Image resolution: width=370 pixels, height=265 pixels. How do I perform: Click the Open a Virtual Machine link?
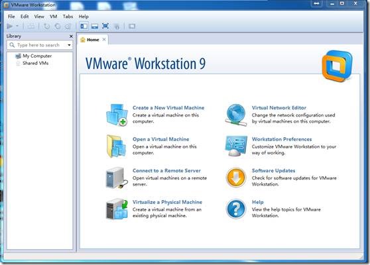[160, 139]
